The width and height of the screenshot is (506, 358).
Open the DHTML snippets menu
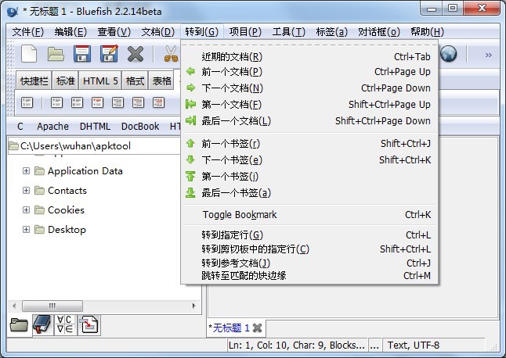tap(96, 126)
